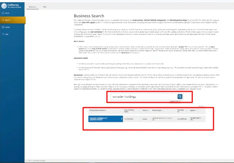The height and width of the screenshot is (163, 234).
Task: Click the Basic Search subheading
Action: [x=79, y=41]
